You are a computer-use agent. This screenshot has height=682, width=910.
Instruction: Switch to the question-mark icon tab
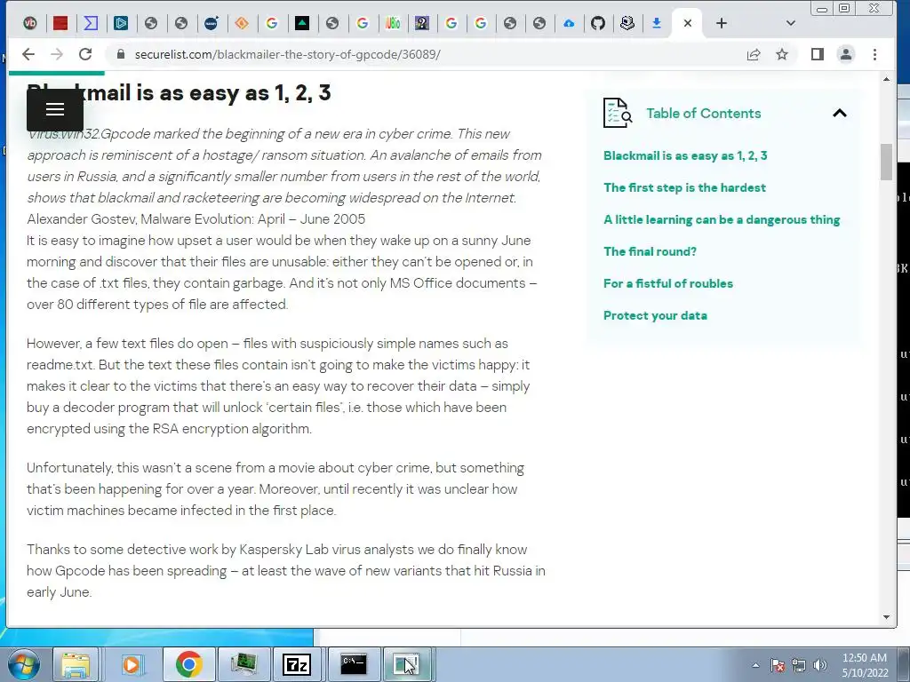pos(422,23)
